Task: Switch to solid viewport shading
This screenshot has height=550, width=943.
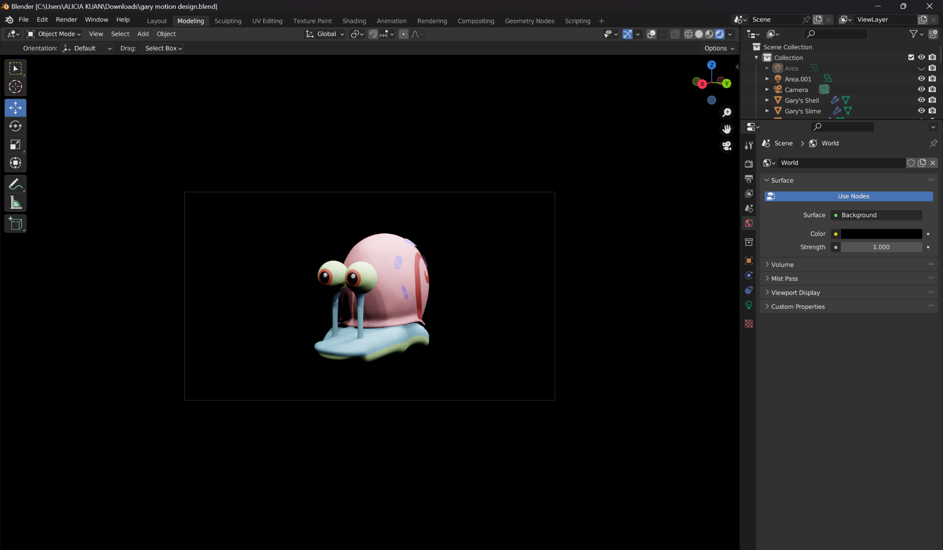Action: click(x=699, y=34)
